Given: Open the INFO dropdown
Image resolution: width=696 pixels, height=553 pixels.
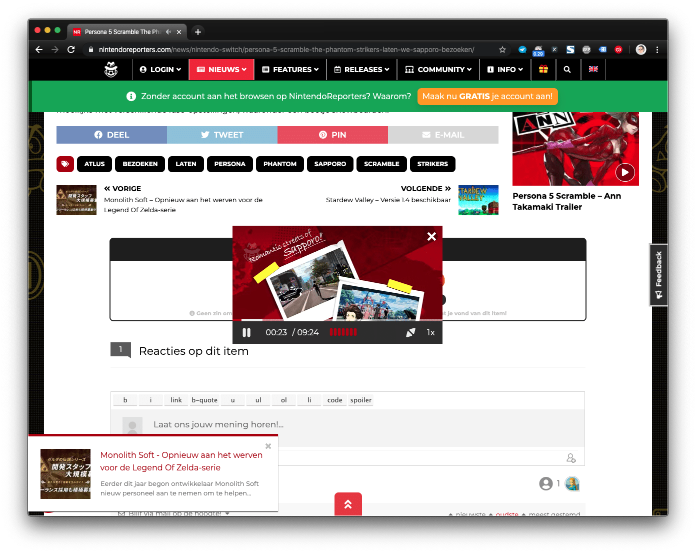Looking at the screenshot, I should (x=505, y=70).
